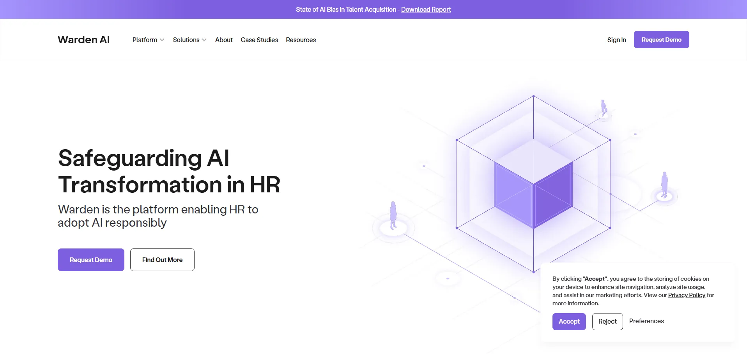Image resolution: width=747 pixels, height=354 pixels.
Task: Click the Safeguarding AI Transformation headline
Action: (x=169, y=171)
